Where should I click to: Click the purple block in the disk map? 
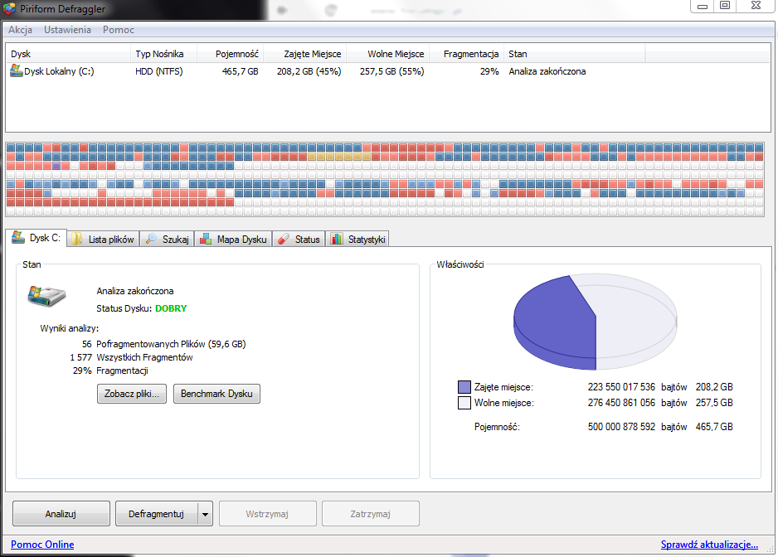(56, 166)
